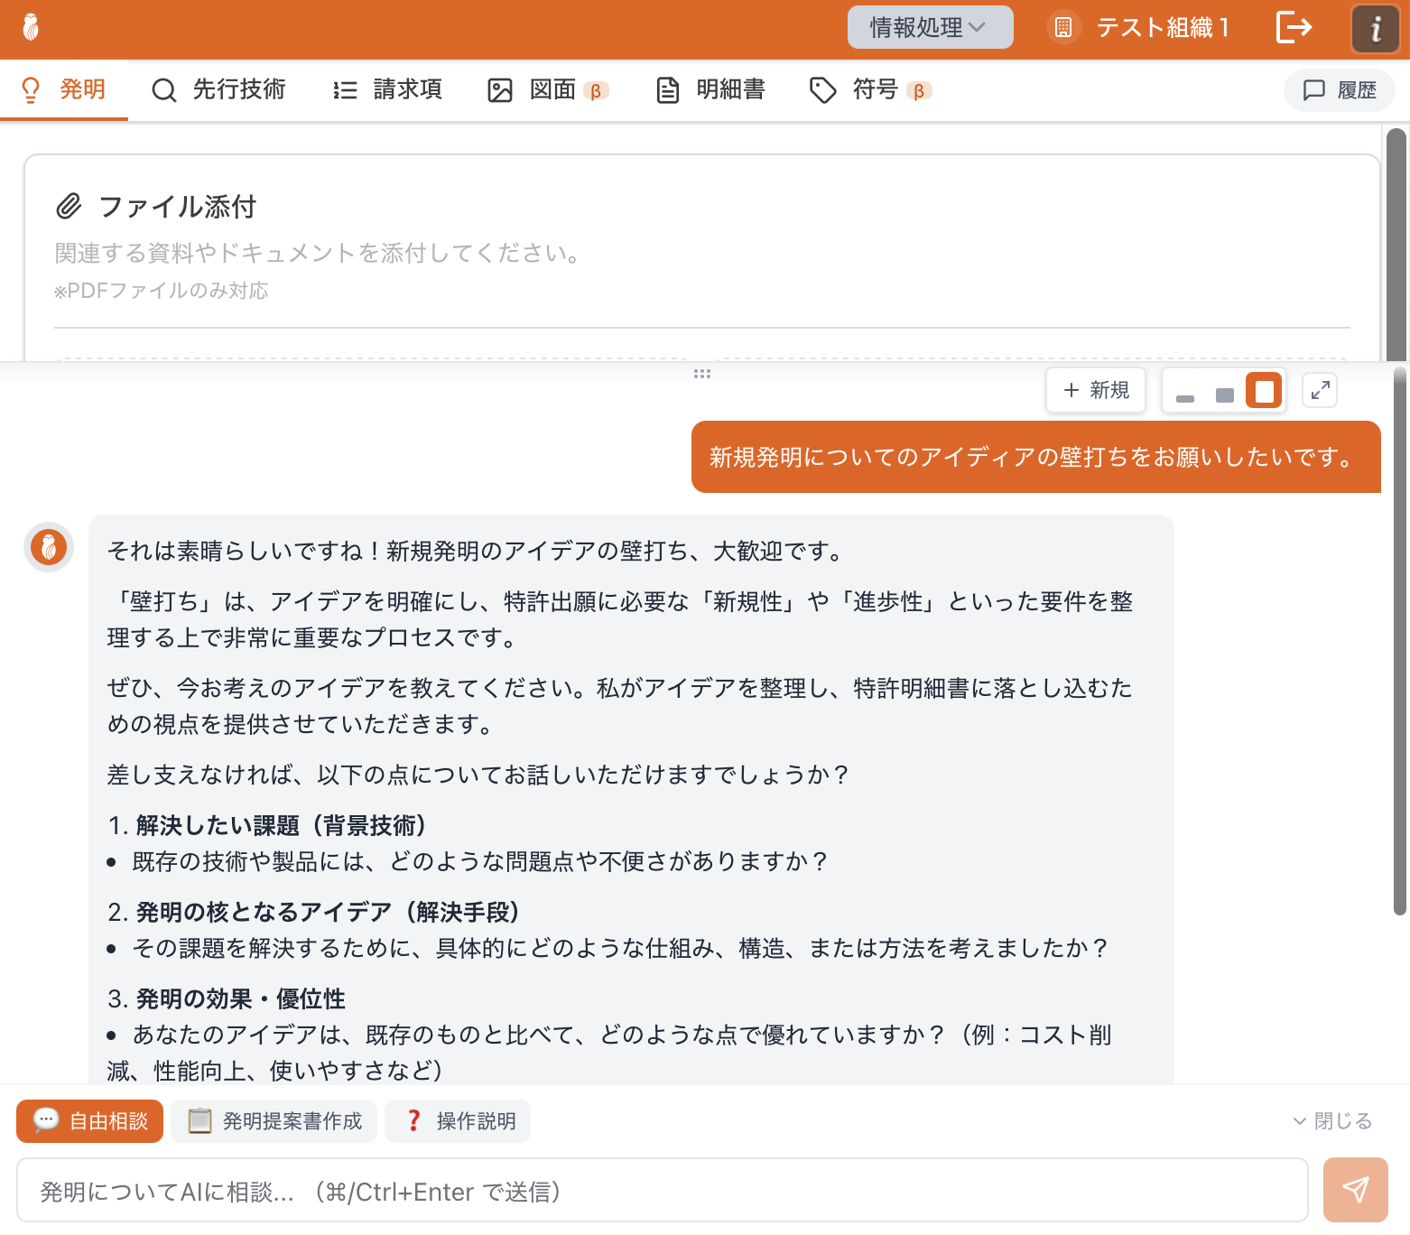
Task: Set chat panel to large size
Action: click(x=1264, y=391)
